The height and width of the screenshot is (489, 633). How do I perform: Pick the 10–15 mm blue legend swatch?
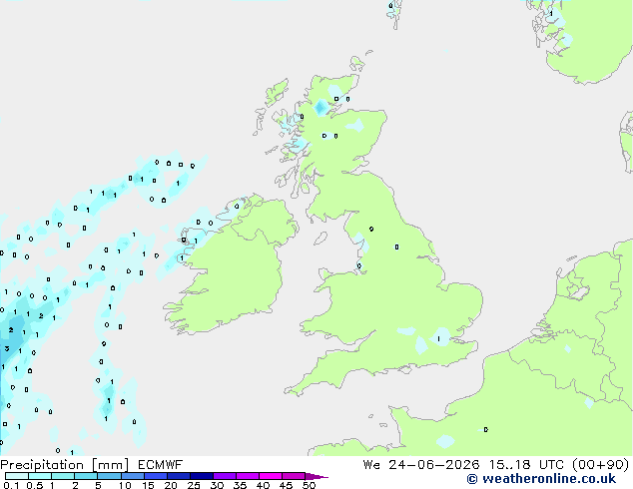click(133, 476)
